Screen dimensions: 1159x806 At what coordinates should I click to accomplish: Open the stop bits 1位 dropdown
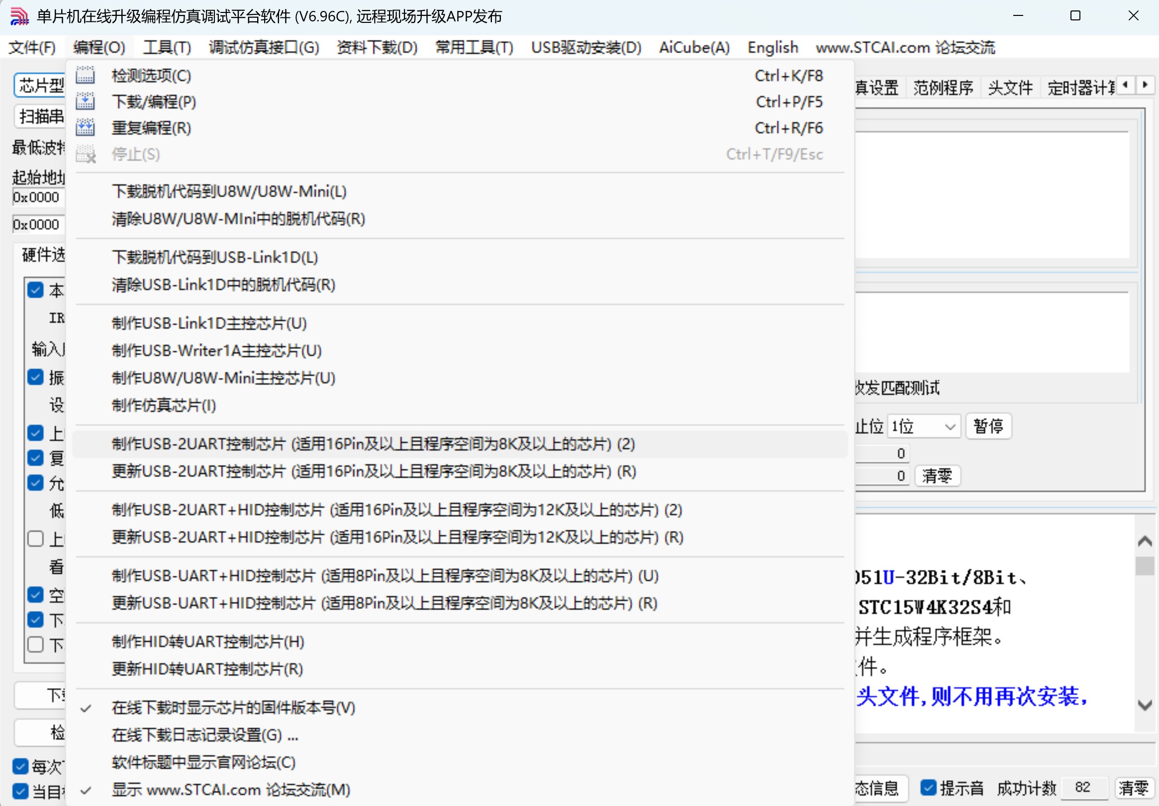point(924,427)
